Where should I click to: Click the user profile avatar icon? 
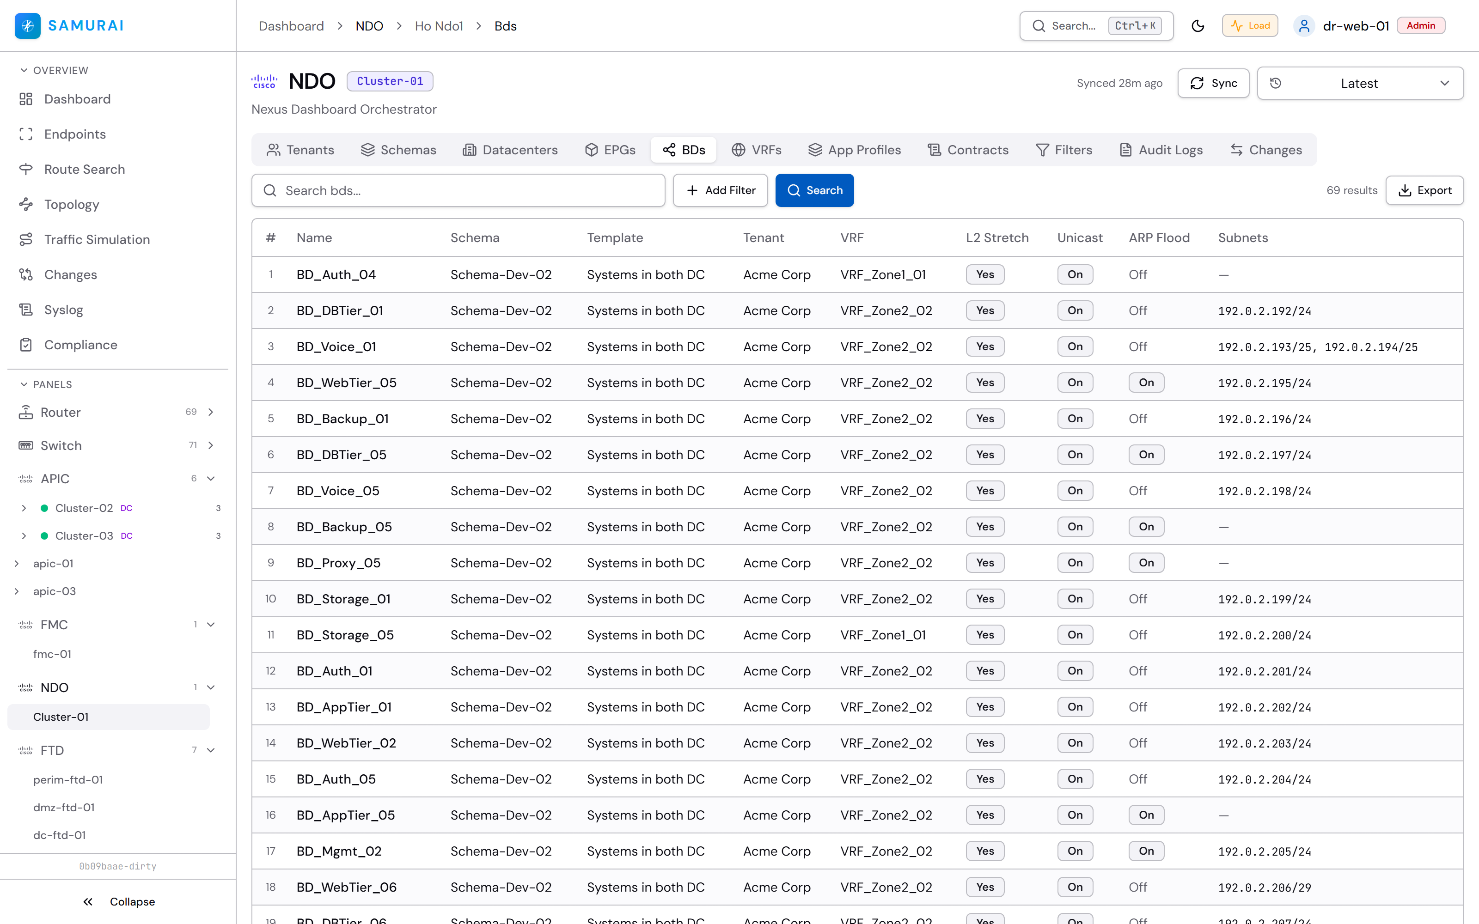click(1303, 26)
